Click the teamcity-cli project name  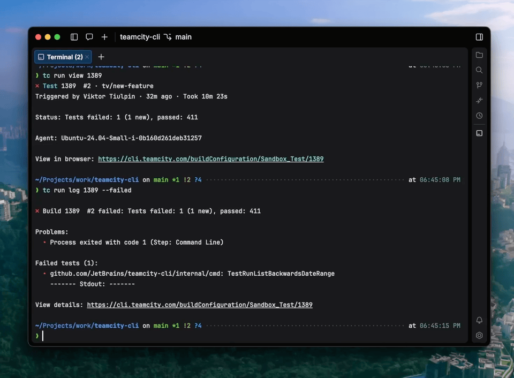(140, 37)
